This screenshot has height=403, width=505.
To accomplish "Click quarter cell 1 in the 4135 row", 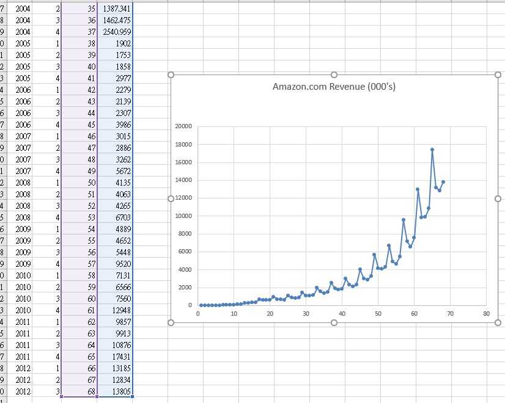I will coord(46,183).
